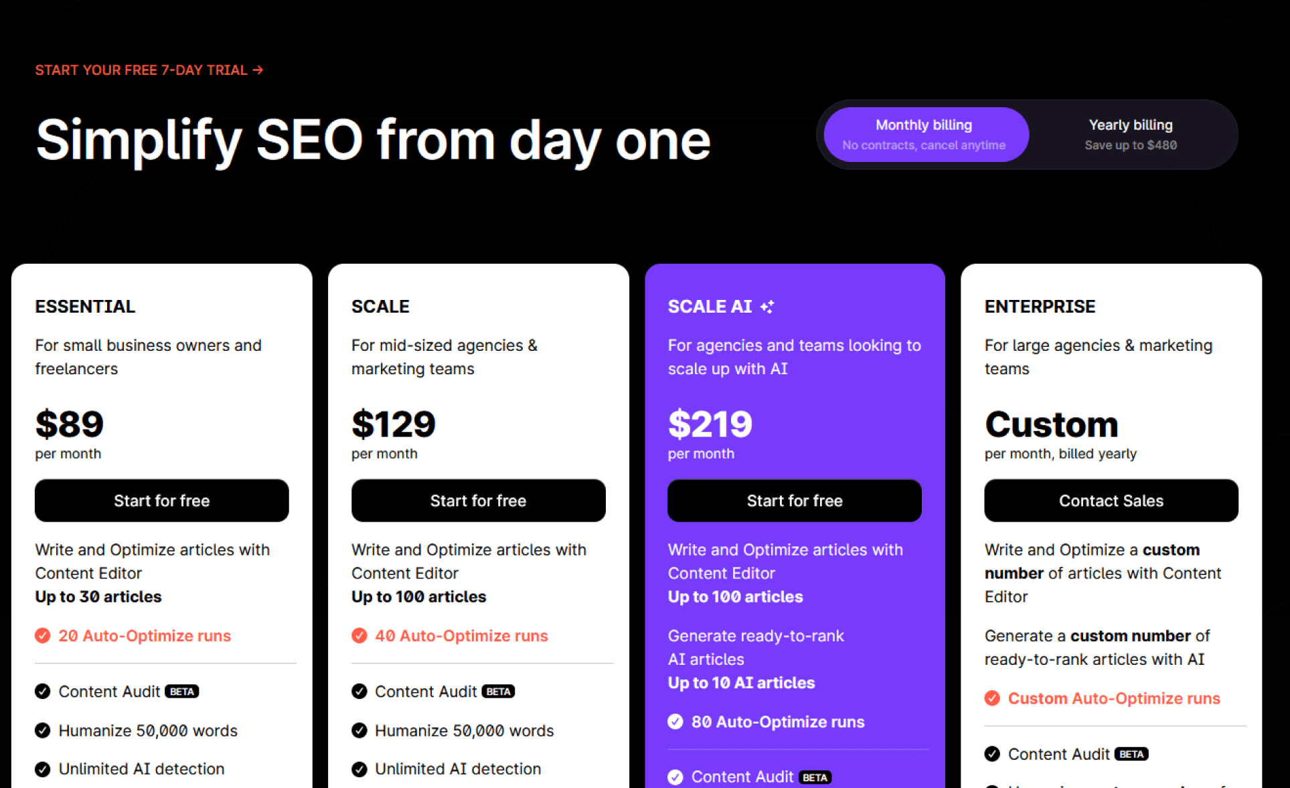Click the BETA badge in Enterprise plan
The width and height of the screenshot is (1290, 788).
point(1131,755)
